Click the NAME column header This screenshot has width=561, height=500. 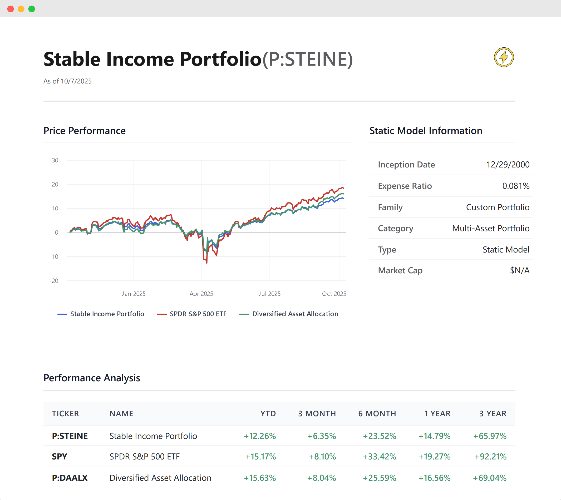tap(121, 413)
